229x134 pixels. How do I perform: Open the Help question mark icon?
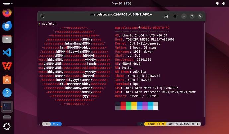point(7,93)
